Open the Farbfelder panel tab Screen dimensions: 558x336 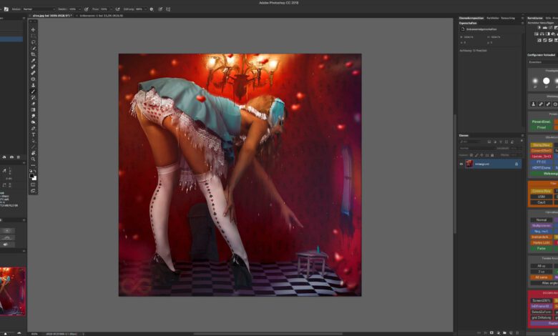tap(493, 17)
